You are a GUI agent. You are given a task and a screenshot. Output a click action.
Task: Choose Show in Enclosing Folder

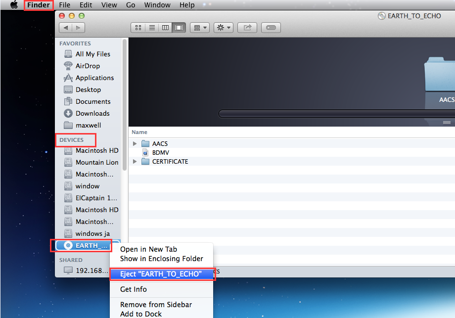point(161,259)
